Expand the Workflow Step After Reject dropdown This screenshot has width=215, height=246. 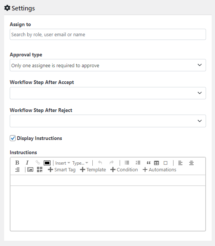pyautogui.click(x=108, y=121)
